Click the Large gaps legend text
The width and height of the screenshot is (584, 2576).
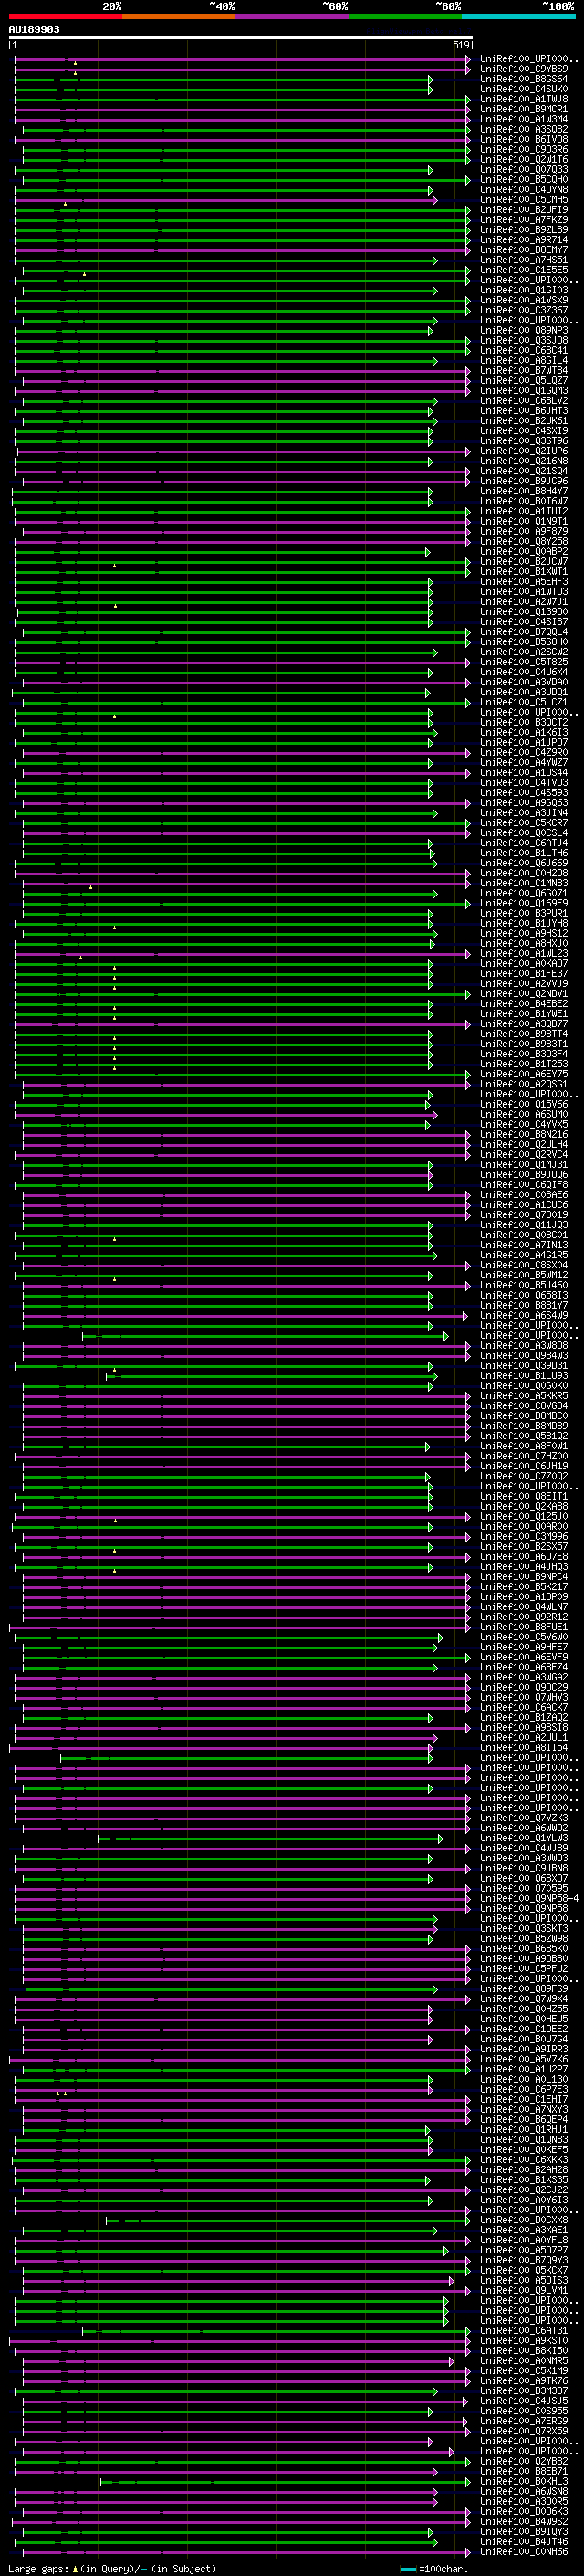point(112,2569)
